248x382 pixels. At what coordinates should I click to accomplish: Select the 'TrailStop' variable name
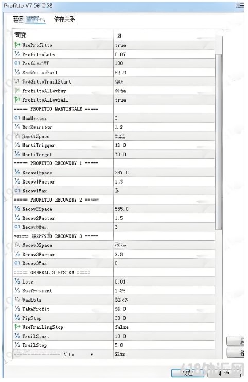click(34, 345)
